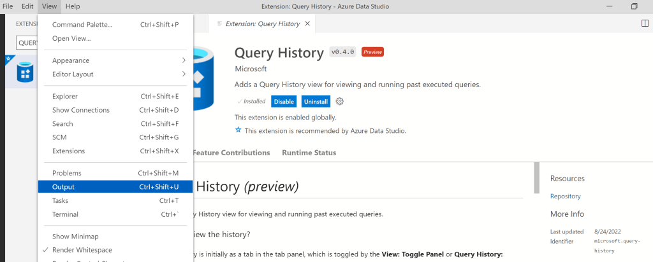
Task: Click the extensions search input field
Action: tap(27, 43)
